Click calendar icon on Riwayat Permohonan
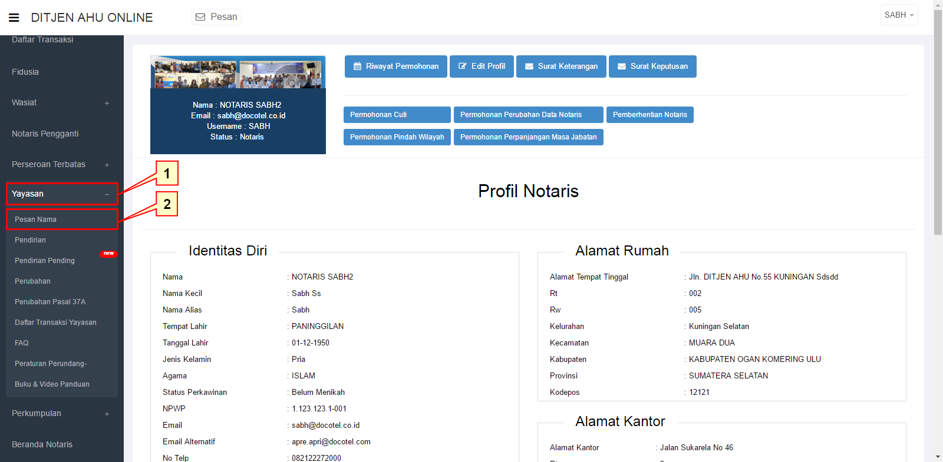 tap(357, 67)
